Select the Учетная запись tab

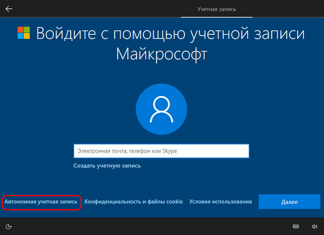217,9
